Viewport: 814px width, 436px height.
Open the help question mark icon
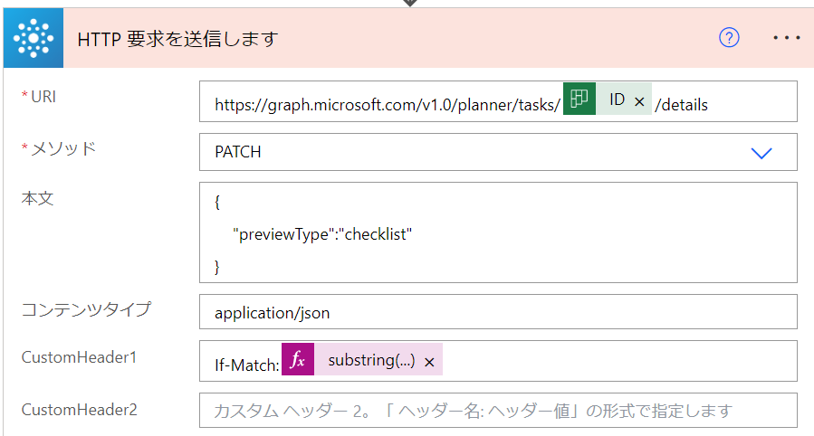pos(729,38)
